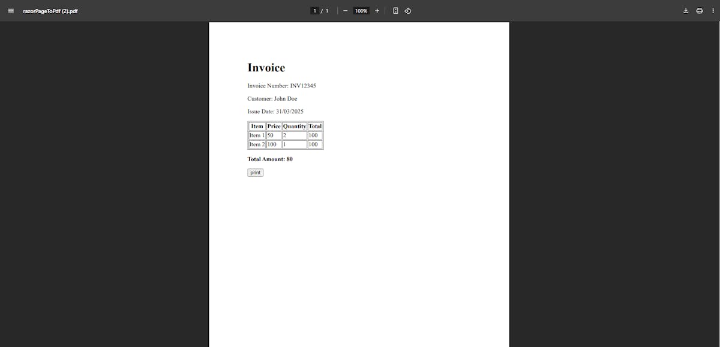Click the current page number field
Image resolution: width=720 pixels, height=347 pixels.
pos(314,11)
